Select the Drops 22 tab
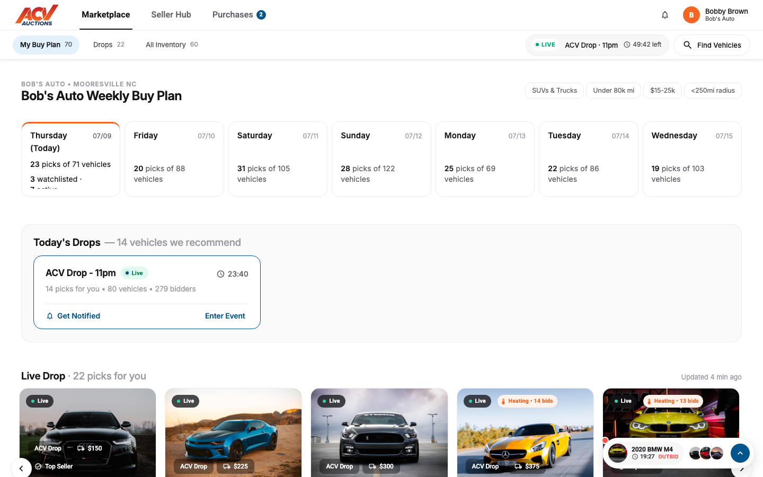Viewport: 763px width, 477px height. click(109, 45)
